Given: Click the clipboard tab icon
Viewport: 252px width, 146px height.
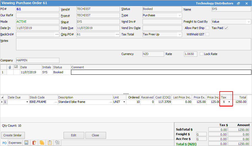Looking at the screenshot, I should click(x=50, y=143).
